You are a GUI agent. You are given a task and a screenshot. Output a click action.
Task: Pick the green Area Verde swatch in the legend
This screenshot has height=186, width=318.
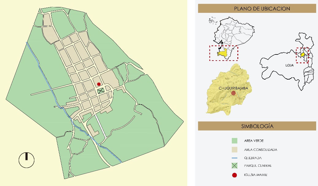point(235,141)
